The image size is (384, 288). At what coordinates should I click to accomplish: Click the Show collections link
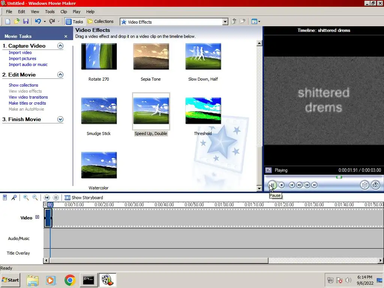click(23, 85)
